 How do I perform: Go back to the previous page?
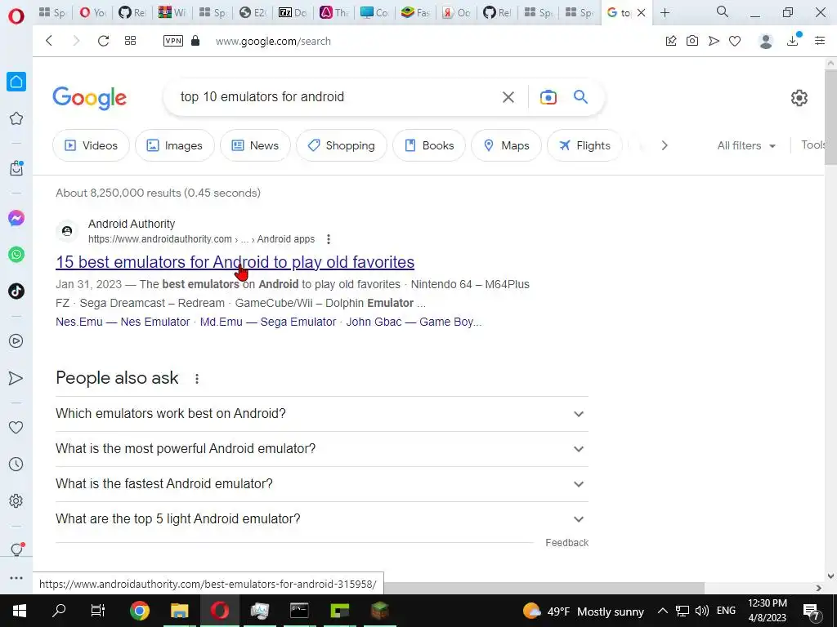(49, 41)
